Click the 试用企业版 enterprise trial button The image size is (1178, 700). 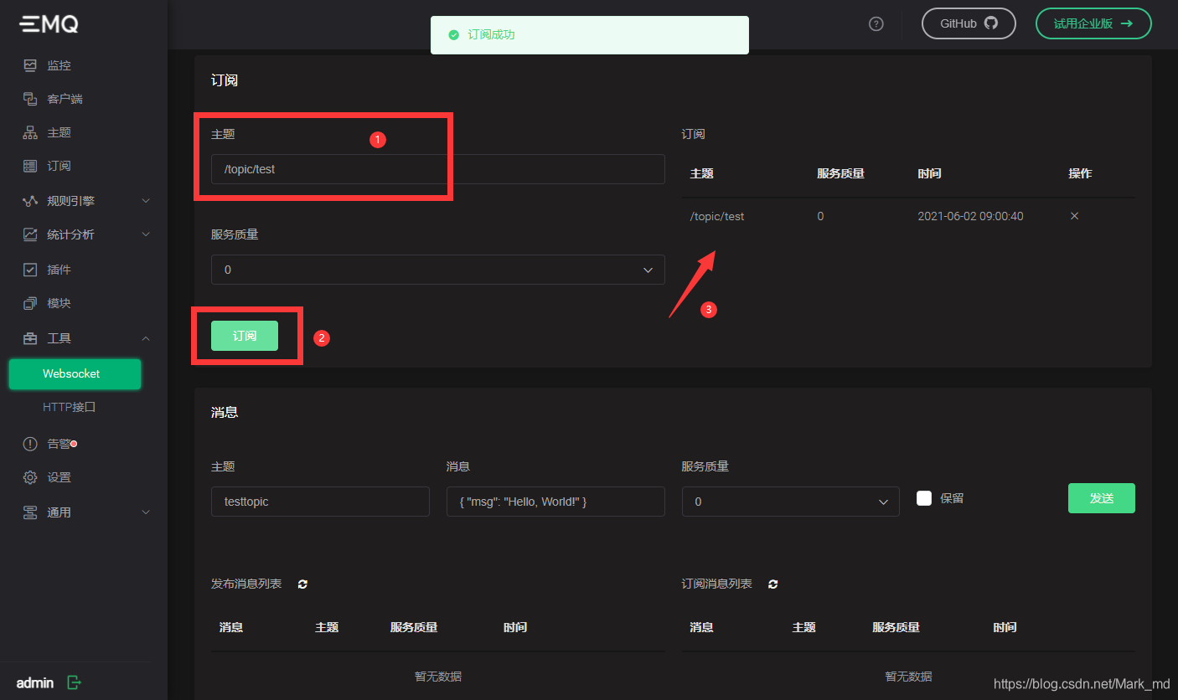click(x=1093, y=23)
